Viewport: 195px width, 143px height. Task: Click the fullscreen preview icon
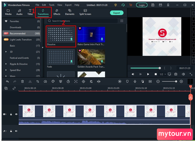[x=191, y=74]
